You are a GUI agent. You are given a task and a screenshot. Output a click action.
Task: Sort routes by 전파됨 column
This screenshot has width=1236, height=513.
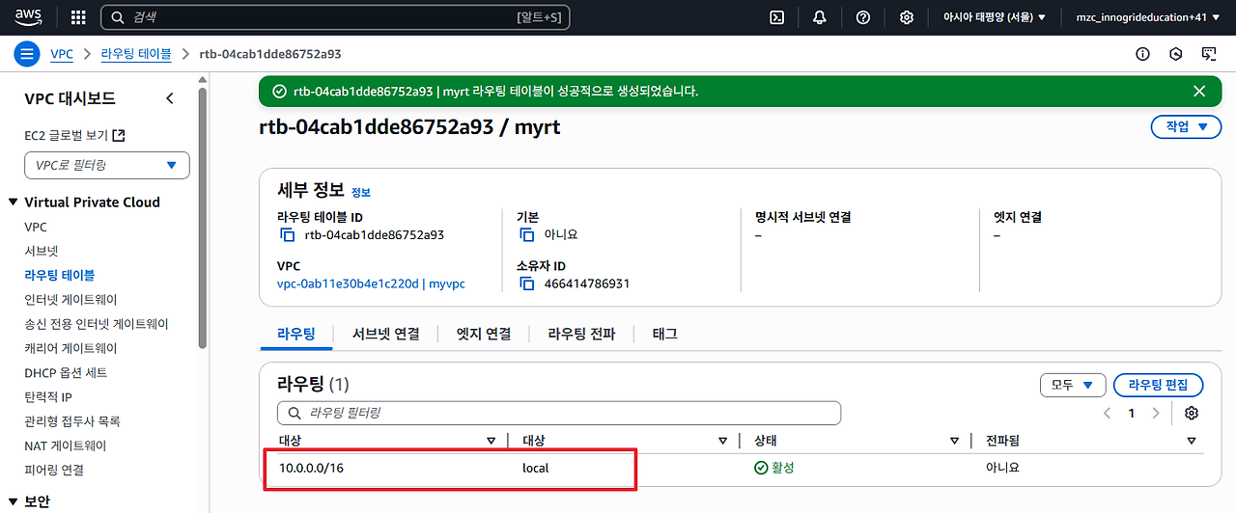click(1191, 441)
